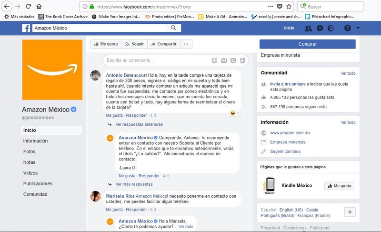The width and height of the screenshot is (381, 232).
Task: Click Me gusta under Marisela Rios's comment
Action: click(114, 210)
